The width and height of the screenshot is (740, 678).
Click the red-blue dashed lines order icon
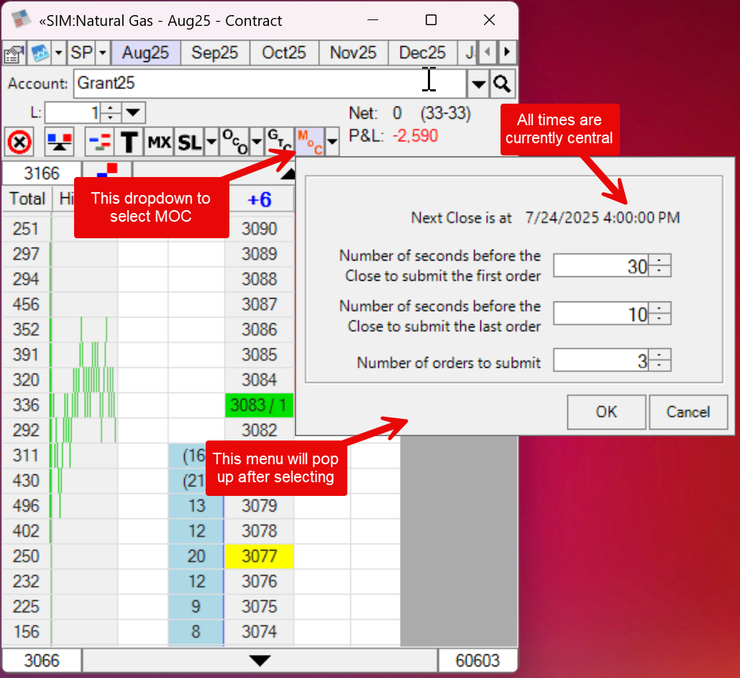(99, 143)
